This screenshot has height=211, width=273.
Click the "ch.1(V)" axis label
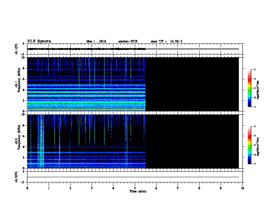(16, 49)
